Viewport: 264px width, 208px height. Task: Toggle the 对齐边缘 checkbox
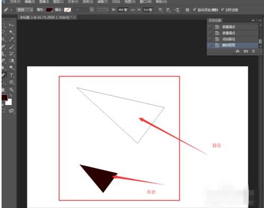pos(223,10)
